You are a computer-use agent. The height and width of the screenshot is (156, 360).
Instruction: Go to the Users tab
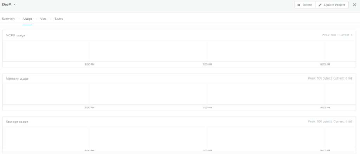tap(59, 19)
